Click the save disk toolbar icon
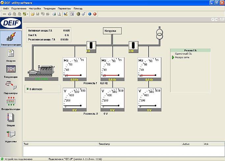Image resolution: width=225 pixels, height=161 pixels. (x=38, y=14)
